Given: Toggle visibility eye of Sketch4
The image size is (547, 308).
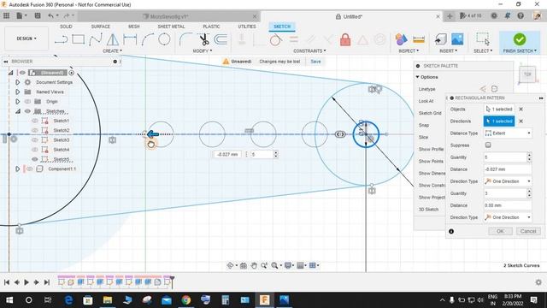Looking at the screenshot, I should 35,150.
